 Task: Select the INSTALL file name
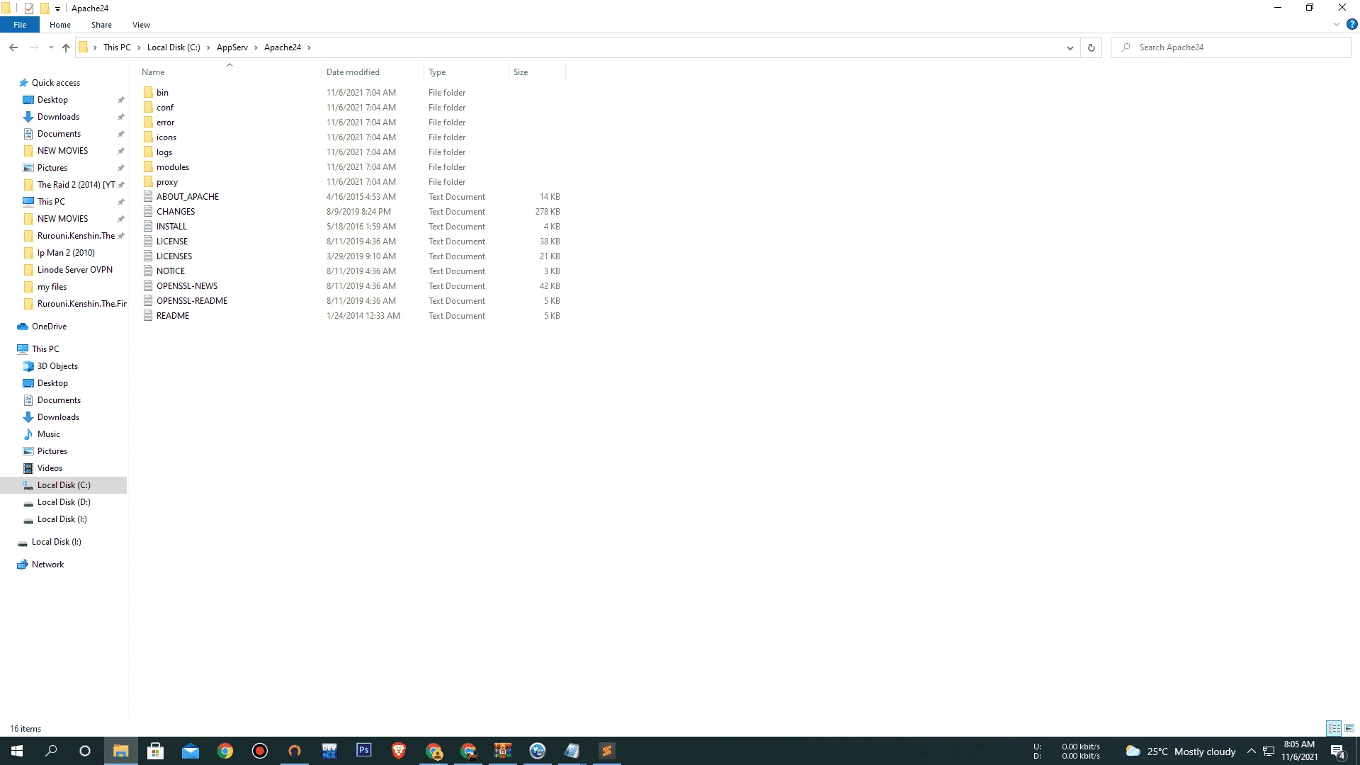pos(171,227)
